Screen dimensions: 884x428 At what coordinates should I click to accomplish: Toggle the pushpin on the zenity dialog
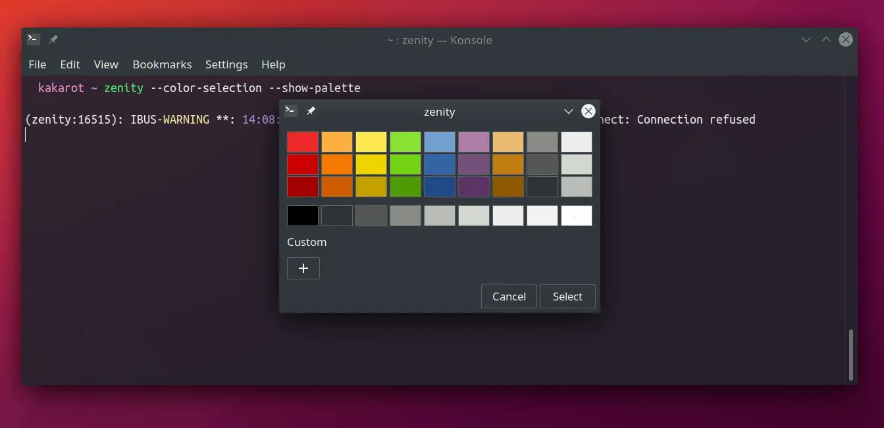pos(311,111)
